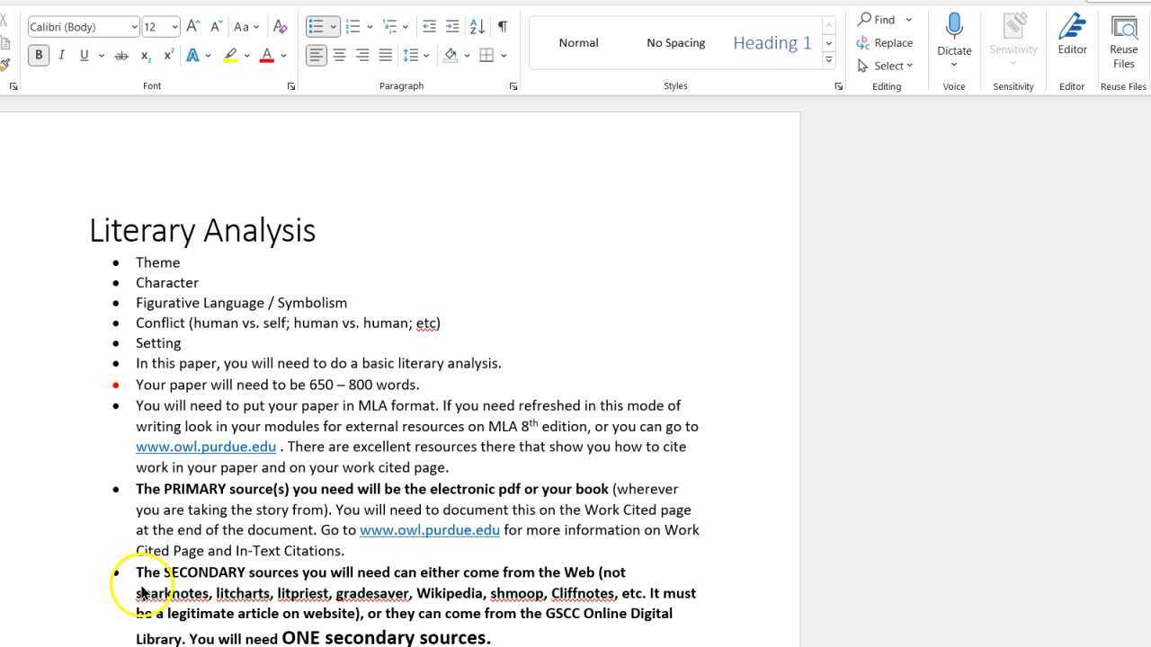Apply the No Spacing style
This screenshot has height=647, width=1151.
pyautogui.click(x=675, y=42)
